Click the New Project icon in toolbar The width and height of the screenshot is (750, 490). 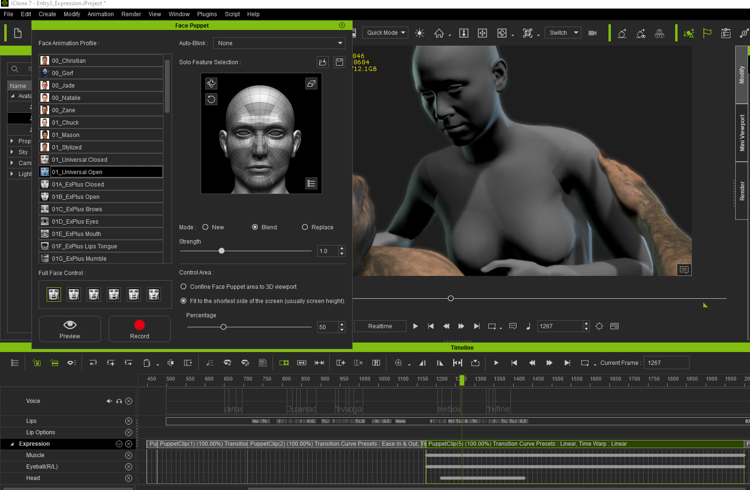18,33
